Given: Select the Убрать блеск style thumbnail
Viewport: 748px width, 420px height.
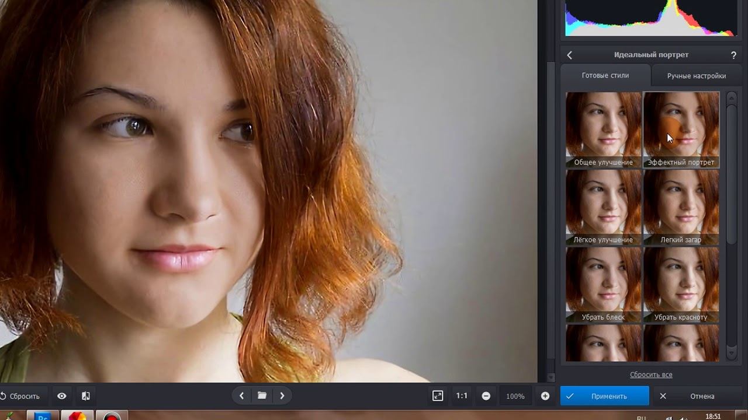Looking at the screenshot, I should point(604,285).
